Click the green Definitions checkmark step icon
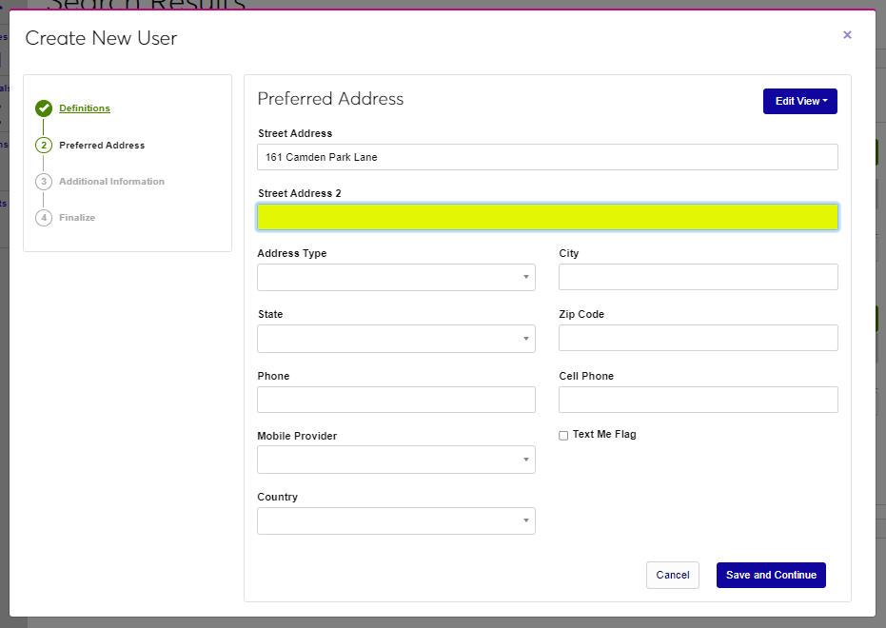The image size is (886, 628). click(44, 108)
